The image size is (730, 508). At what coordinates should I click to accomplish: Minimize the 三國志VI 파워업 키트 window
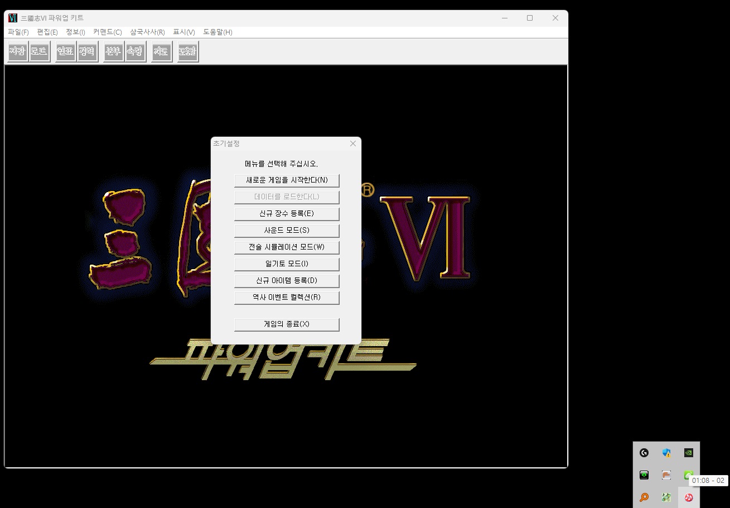coord(504,18)
